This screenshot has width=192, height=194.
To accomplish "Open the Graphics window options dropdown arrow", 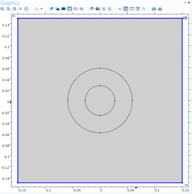I will tap(185, 2).
